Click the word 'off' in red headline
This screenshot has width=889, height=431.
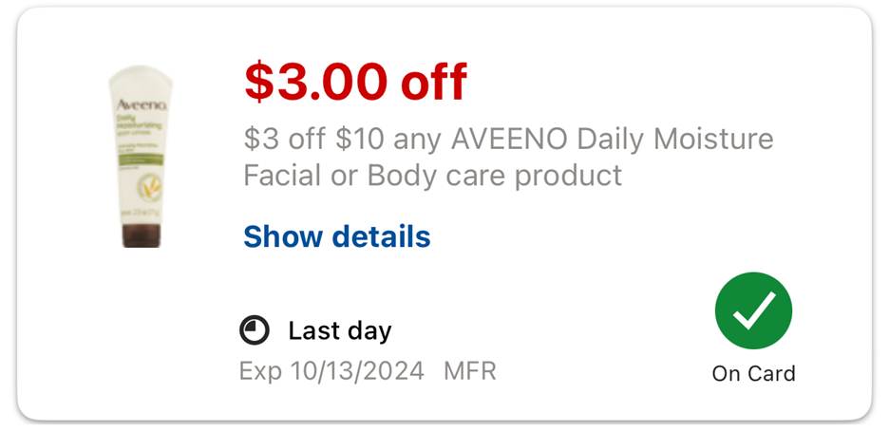pyautogui.click(x=434, y=83)
